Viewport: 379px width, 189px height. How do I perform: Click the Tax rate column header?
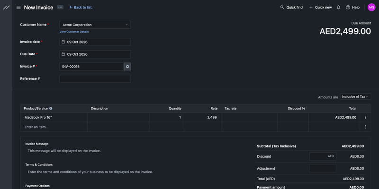(230, 109)
